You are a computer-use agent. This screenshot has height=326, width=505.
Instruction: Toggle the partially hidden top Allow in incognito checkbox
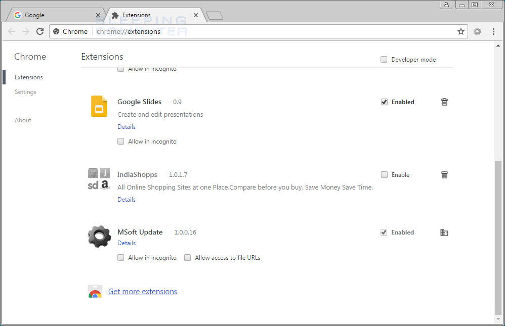[x=120, y=69]
